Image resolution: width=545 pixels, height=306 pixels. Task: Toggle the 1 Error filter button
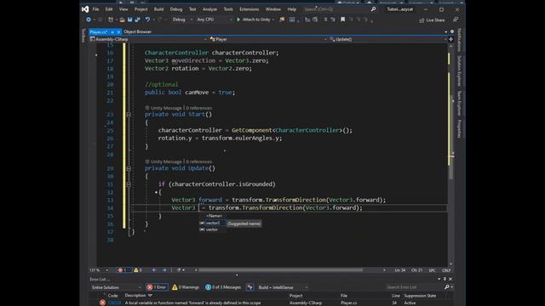tap(157, 287)
